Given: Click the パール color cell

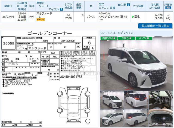Looking at the screenshot, I should (91, 17).
